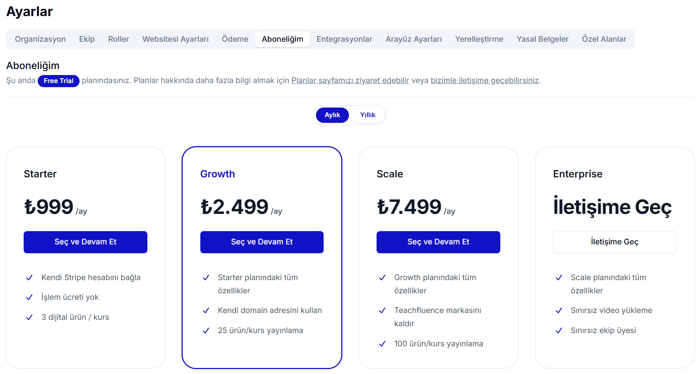Click checkmark beside 'Growth planındaki tüm özellikler'
The image size is (699, 374).
pyautogui.click(x=382, y=278)
